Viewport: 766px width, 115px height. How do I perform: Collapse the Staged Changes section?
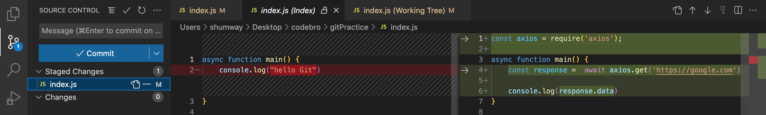click(38, 72)
